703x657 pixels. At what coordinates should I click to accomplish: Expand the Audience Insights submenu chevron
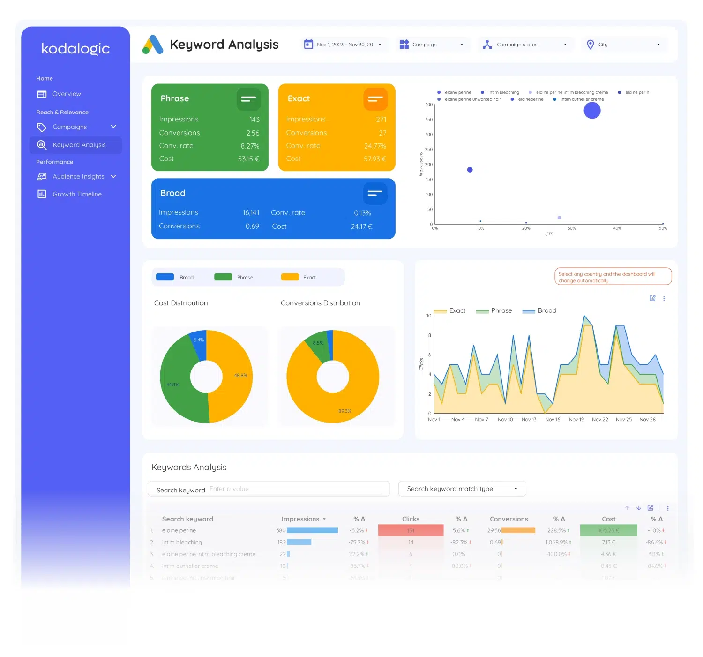coord(113,176)
